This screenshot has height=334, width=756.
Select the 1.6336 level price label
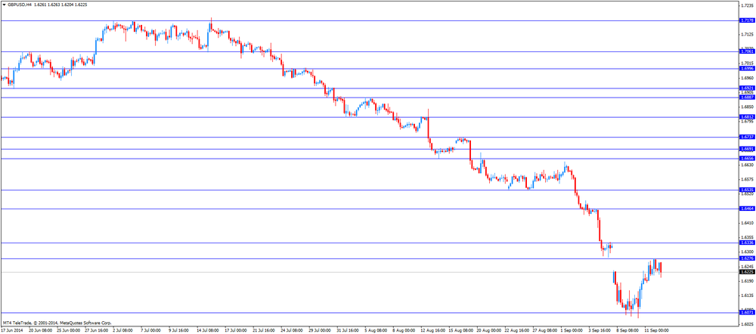746,243
